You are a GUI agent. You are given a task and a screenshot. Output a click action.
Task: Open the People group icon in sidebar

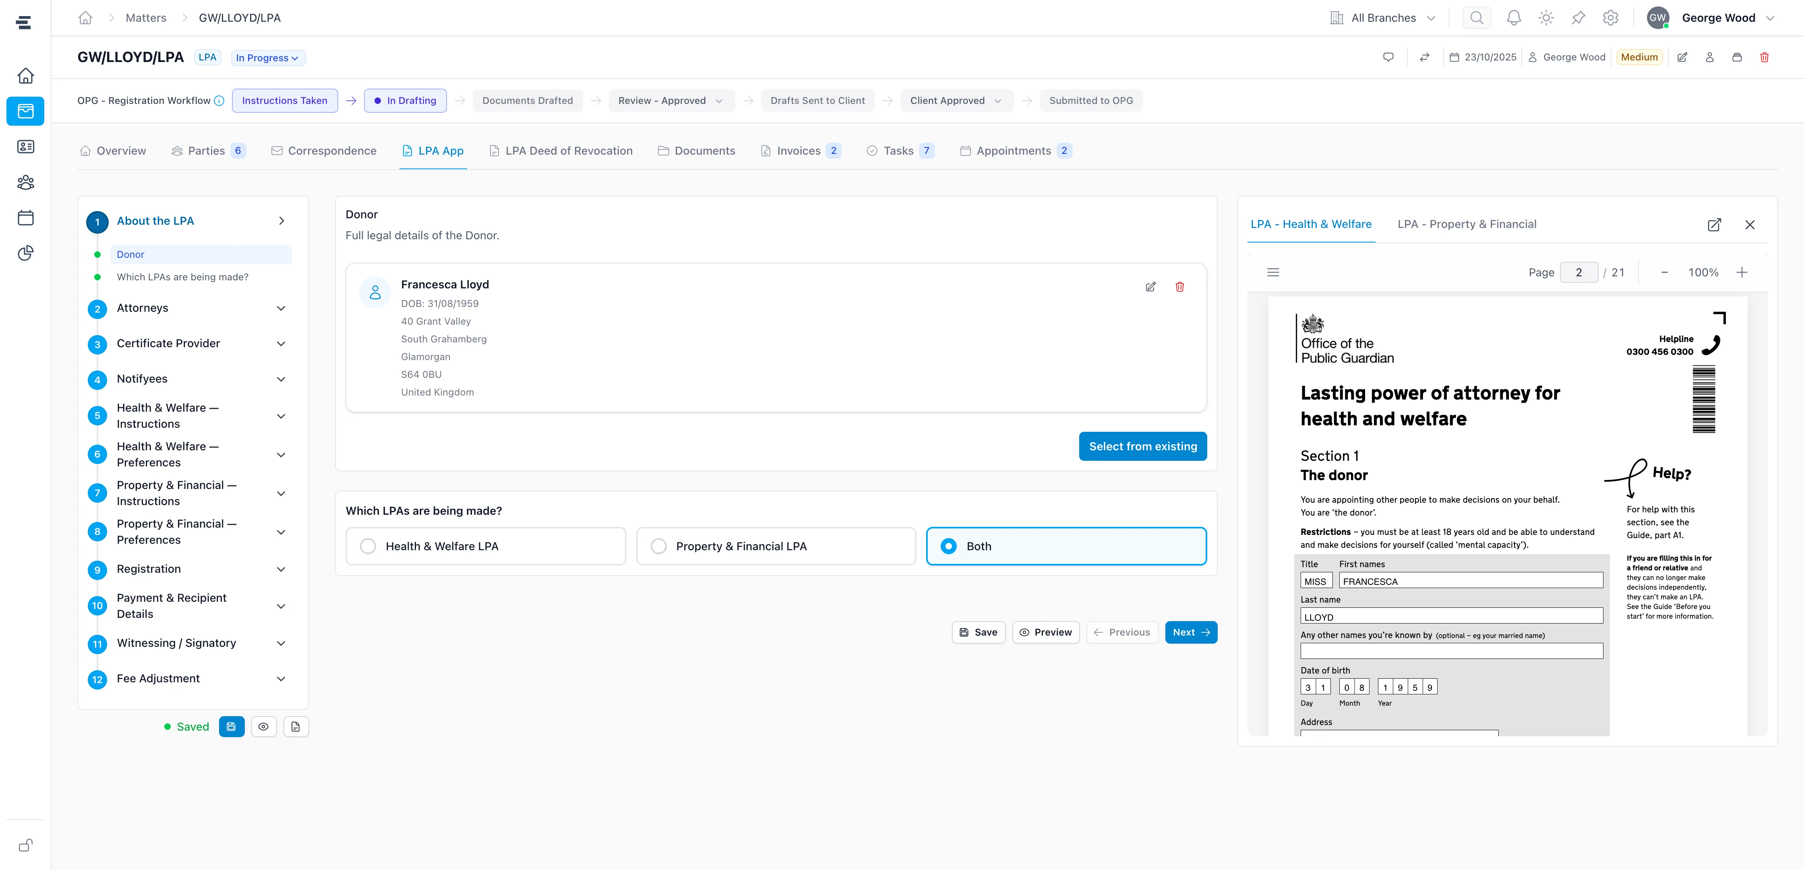tap(25, 182)
